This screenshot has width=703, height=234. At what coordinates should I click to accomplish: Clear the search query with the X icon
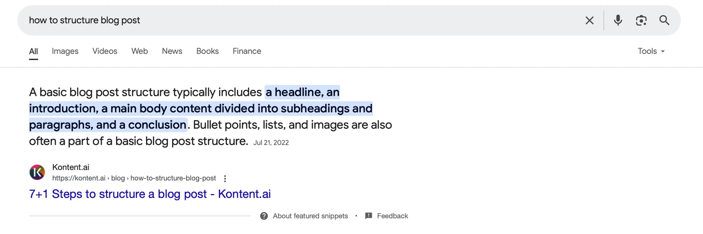pyautogui.click(x=590, y=21)
